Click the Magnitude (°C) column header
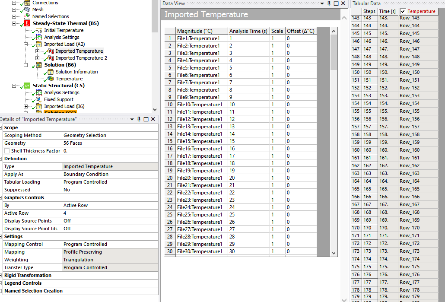Viewport: 445px width, 302px height. 201,31
